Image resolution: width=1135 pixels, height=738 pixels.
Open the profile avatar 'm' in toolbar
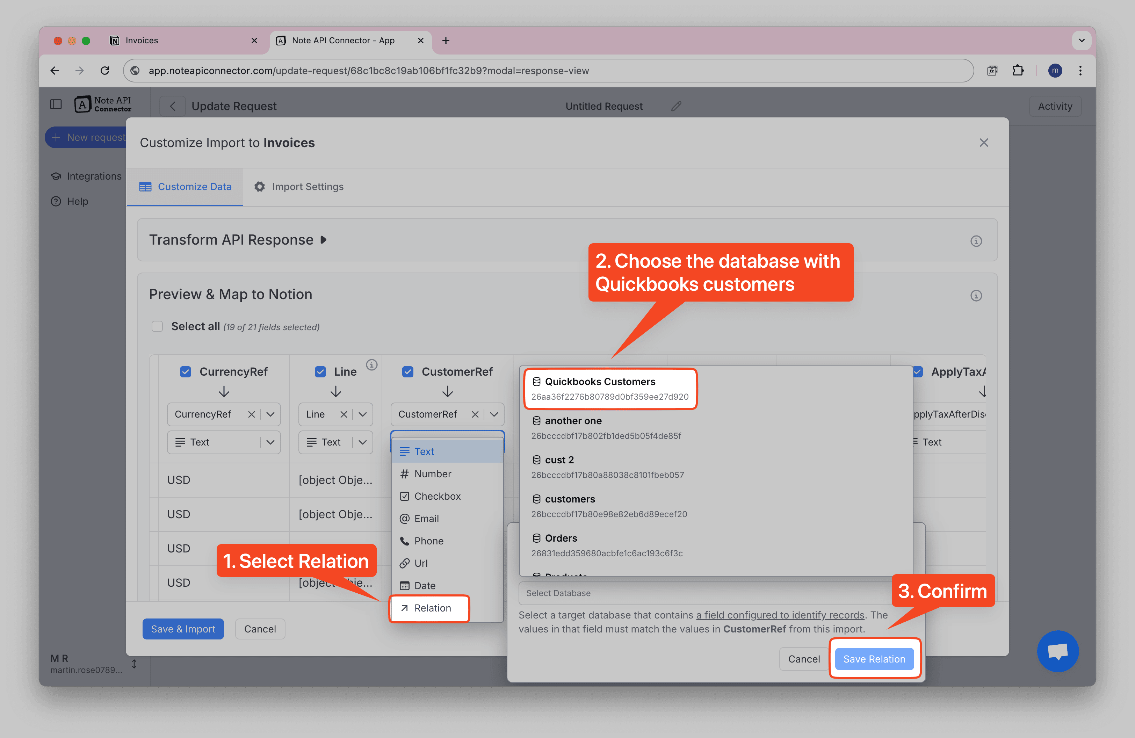coord(1055,71)
